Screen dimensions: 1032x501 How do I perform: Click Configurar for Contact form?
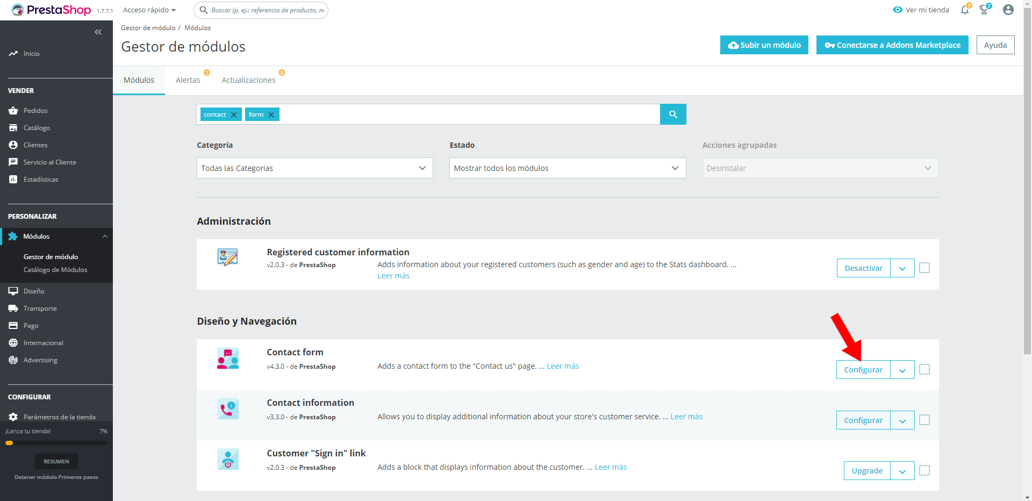(x=863, y=370)
